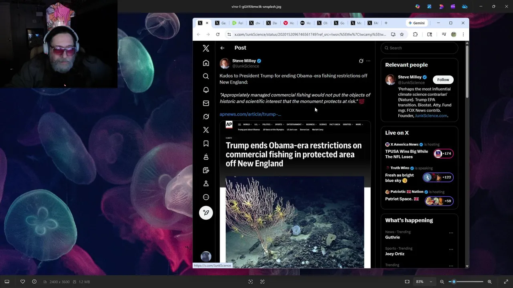The height and width of the screenshot is (288, 513).
Task: Open the apnews.com article link
Action: (250, 114)
